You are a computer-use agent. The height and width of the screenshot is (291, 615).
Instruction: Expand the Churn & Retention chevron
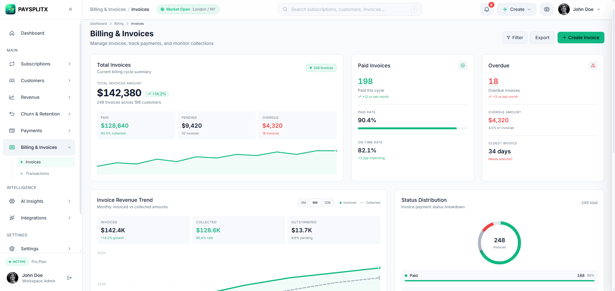tap(69, 114)
